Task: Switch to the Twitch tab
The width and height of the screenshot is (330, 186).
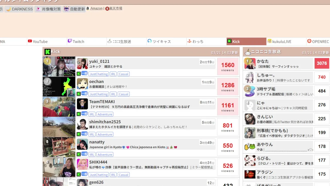Action: click(x=87, y=41)
